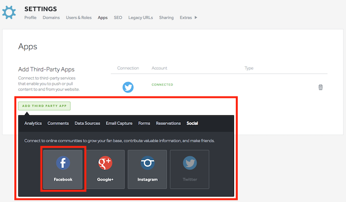Select the Social app category

192,123
